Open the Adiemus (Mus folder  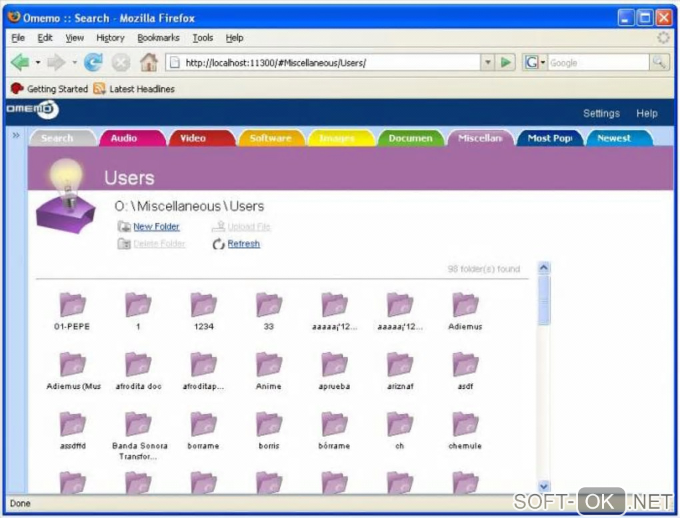tap(73, 371)
